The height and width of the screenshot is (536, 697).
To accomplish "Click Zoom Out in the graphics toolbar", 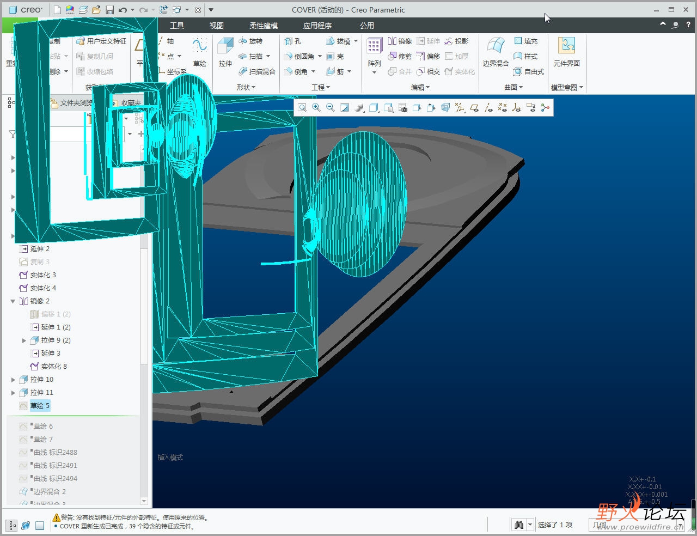I will [x=331, y=108].
